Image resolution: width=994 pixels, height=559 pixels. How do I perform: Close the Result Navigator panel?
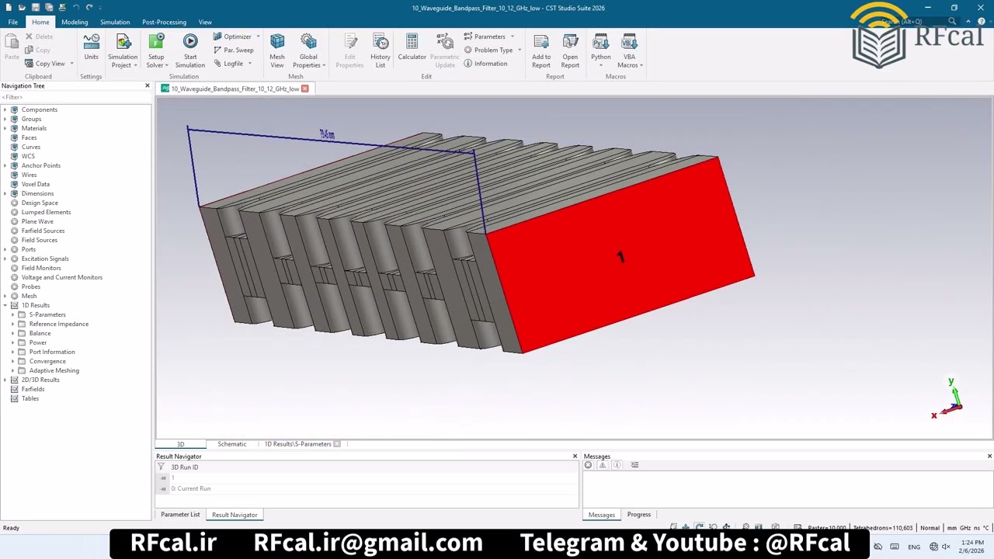(x=575, y=457)
